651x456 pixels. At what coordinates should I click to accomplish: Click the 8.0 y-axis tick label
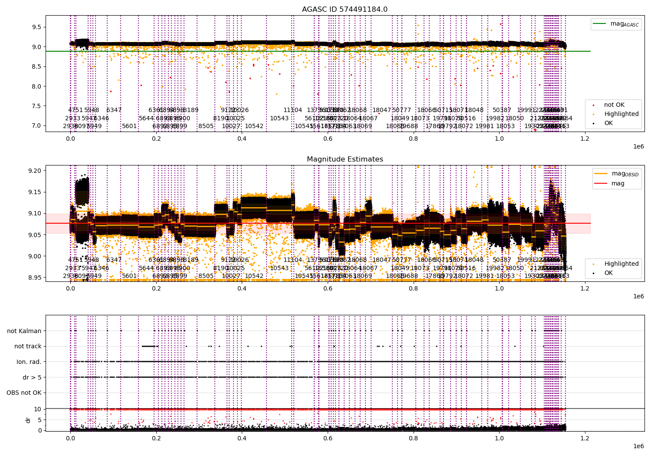[x=36, y=86]
